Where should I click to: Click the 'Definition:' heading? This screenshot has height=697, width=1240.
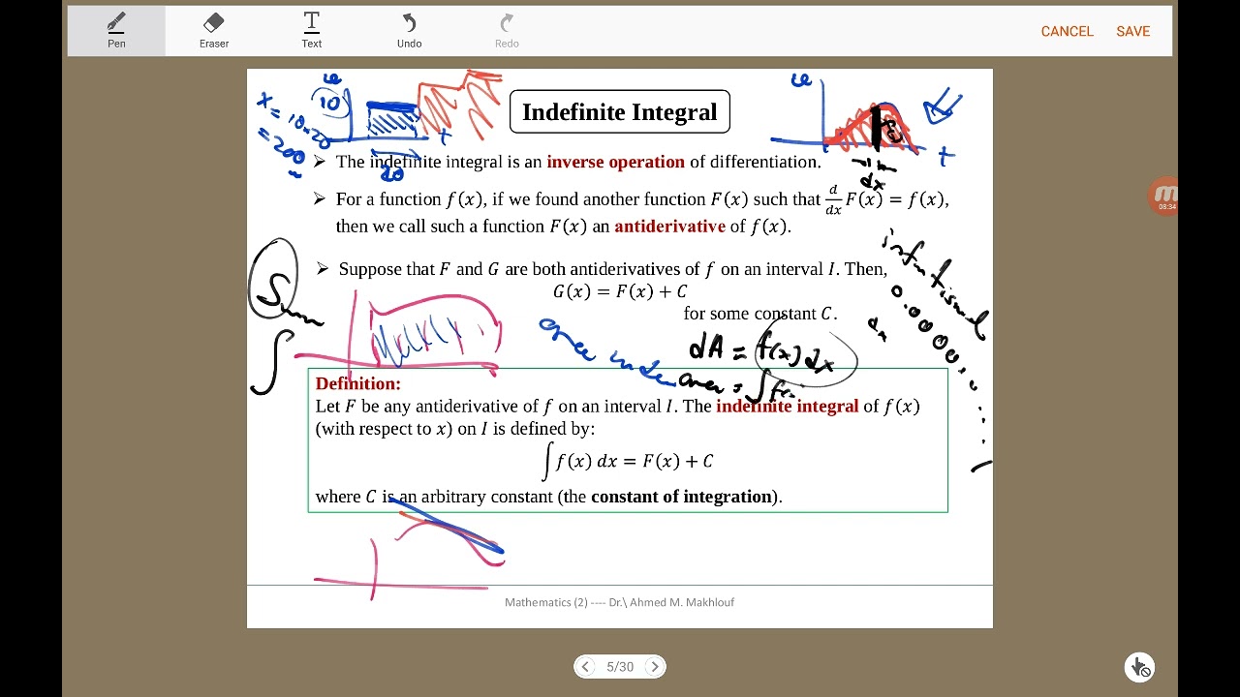pyautogui.click(x=357, y=383)
